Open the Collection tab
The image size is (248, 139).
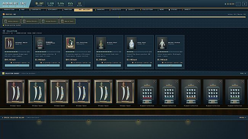147,10
